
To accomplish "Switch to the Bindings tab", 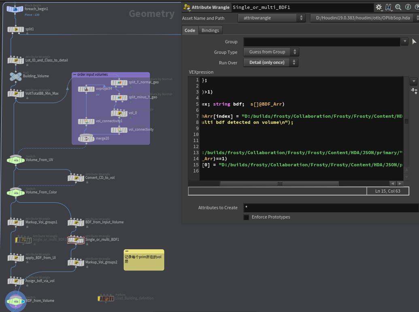I will click(210, 30).
